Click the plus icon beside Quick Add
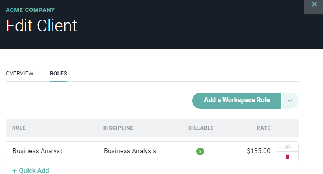The image size is (323, 174). [x=14, y=171]
